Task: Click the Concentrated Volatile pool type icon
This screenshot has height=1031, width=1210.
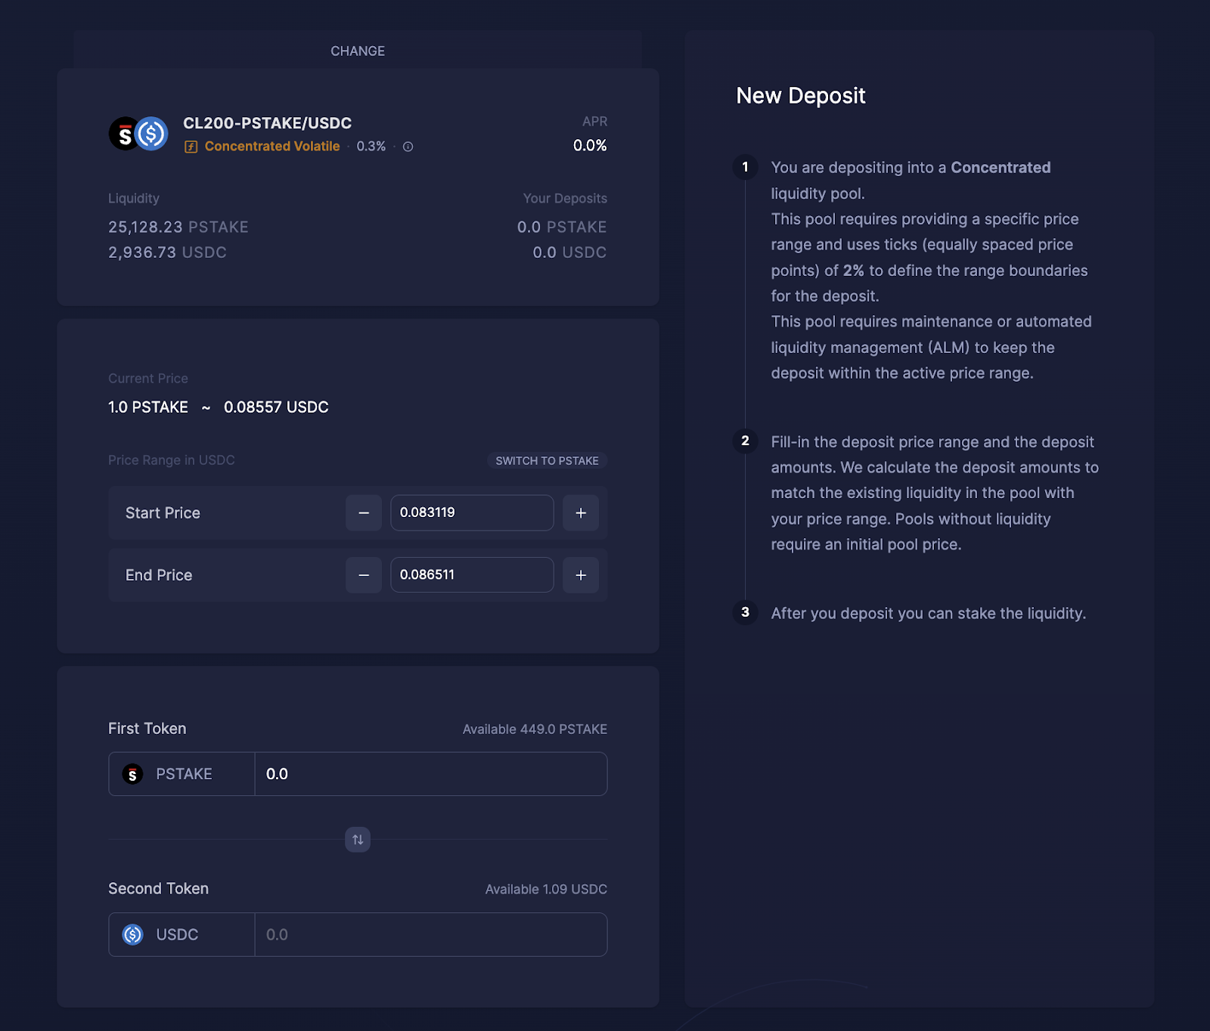Action: click(x=191, y=147)
